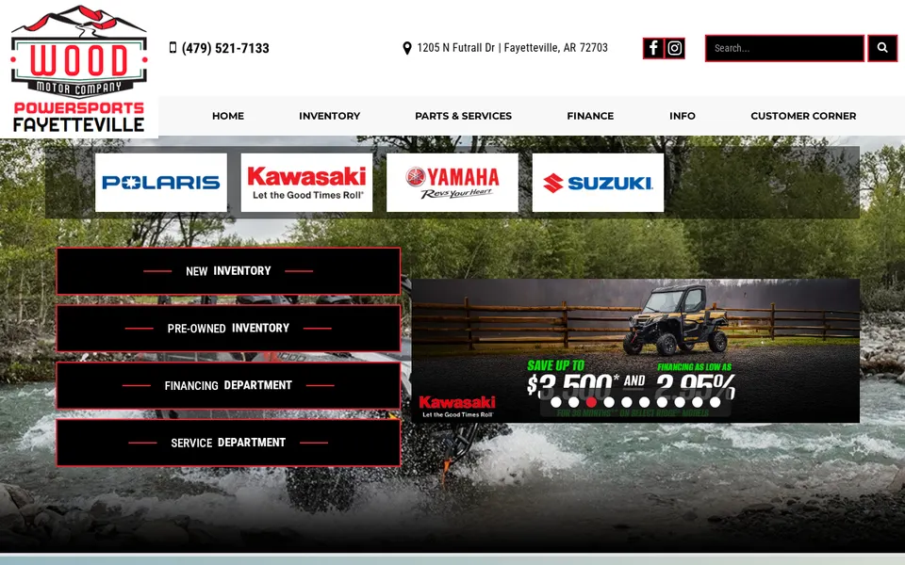Focus the Search input field
905x565 pixels.
tap(785, 48)
